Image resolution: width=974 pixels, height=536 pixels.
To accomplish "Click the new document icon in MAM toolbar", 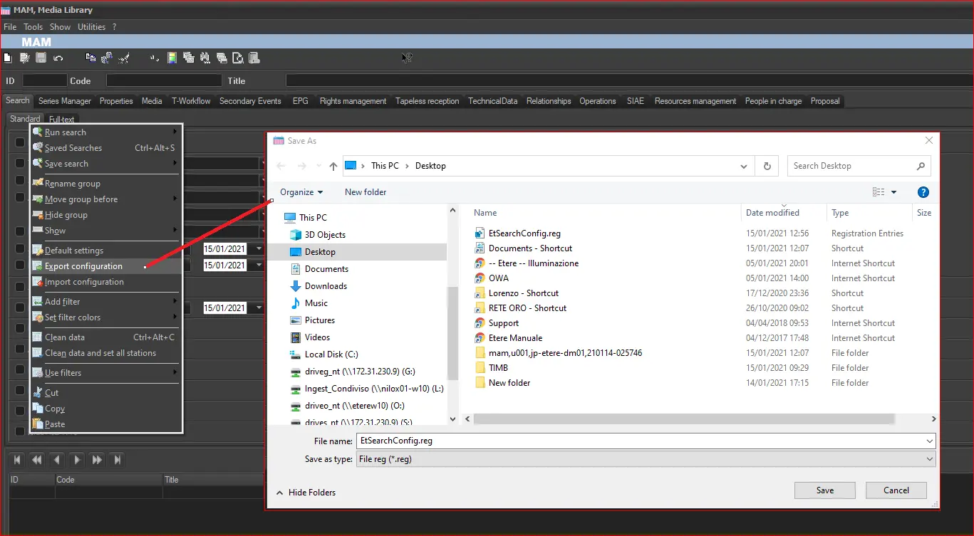I will coord(8,58).
